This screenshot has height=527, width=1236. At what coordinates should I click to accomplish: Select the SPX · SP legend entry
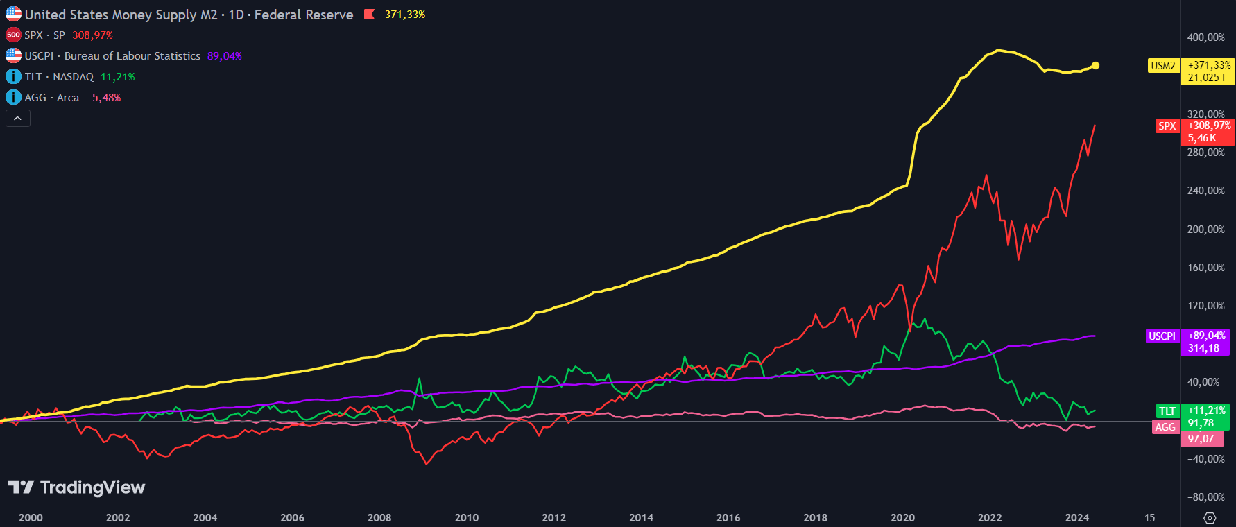pyautogui.click(x=44, y=35)
